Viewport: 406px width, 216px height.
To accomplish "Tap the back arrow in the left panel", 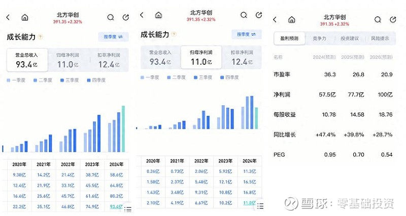I will coord(8,18).
